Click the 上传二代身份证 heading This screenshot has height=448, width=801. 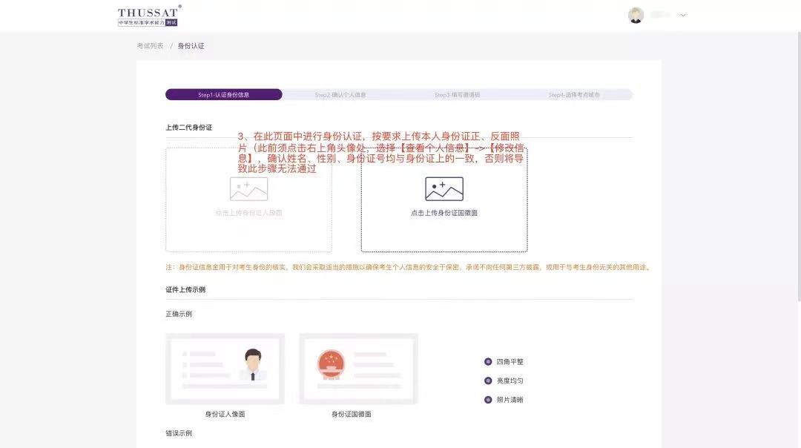[189, 127]
